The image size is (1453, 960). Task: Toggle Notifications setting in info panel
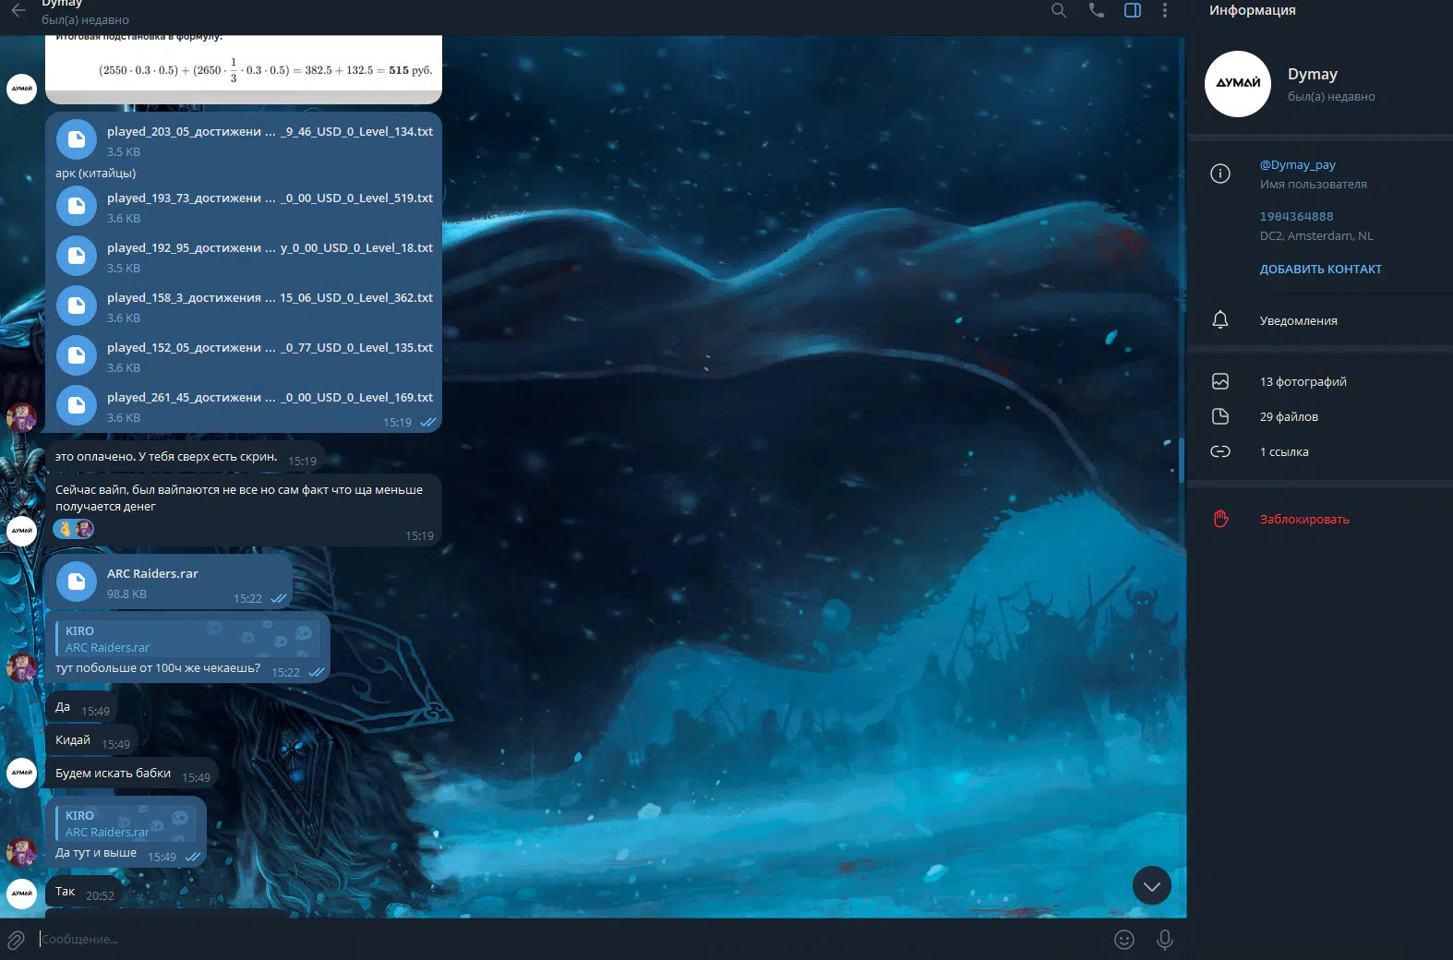[1298, 320]
